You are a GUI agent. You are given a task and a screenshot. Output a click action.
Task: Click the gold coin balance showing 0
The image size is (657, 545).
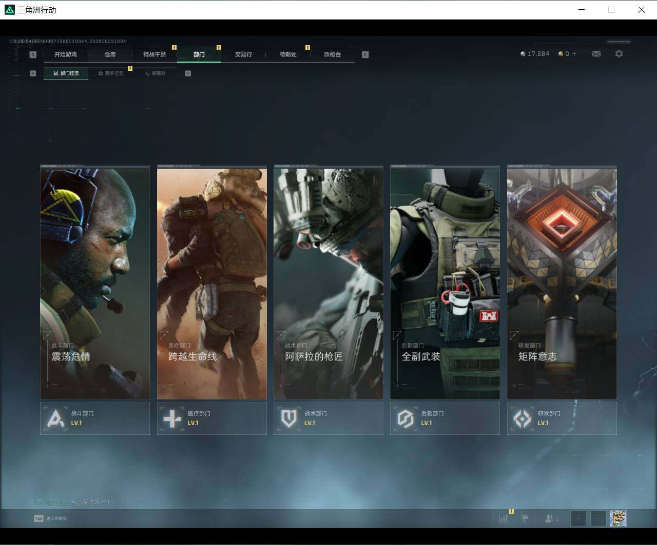(564, 54)
